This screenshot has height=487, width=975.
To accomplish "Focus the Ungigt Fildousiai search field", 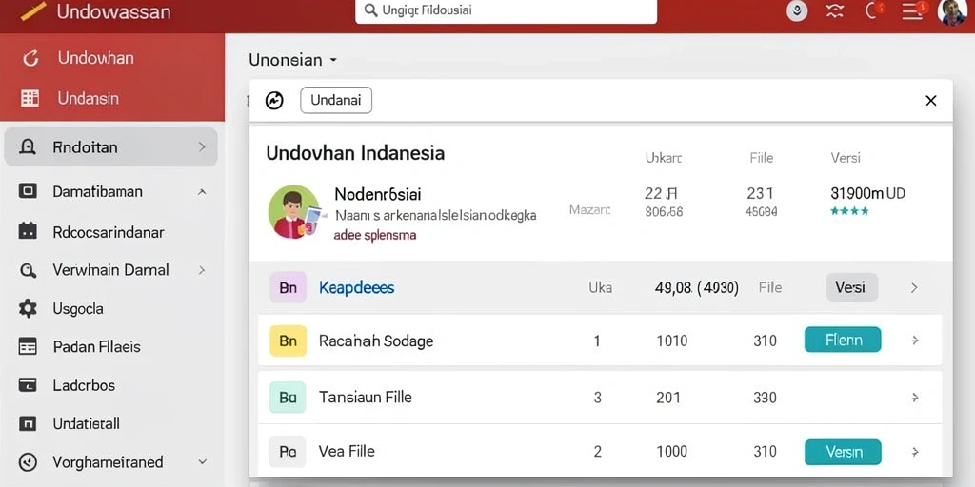I will point(506,11).
